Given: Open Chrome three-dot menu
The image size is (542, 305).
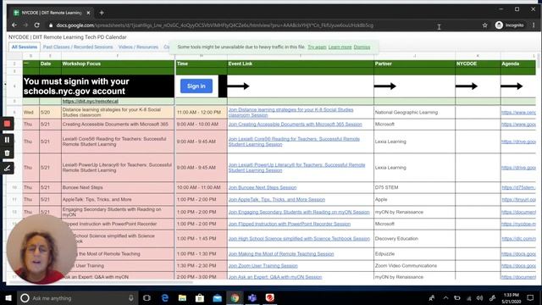Looking at the screenshot, I should click(x=534, y=25).
